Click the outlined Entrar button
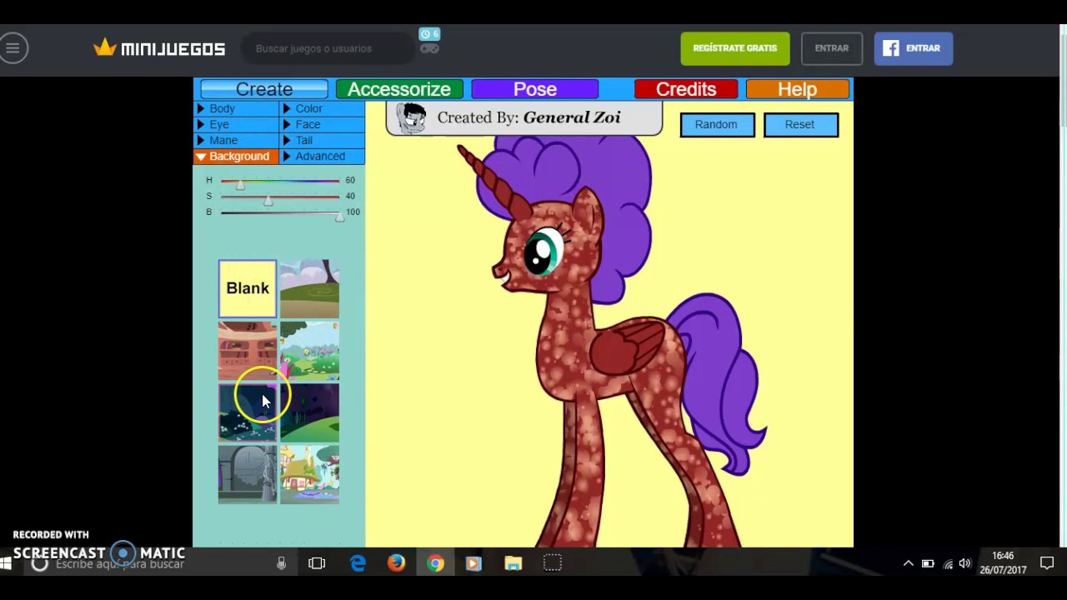This screenshot has height=600, width=1067. 832,48
